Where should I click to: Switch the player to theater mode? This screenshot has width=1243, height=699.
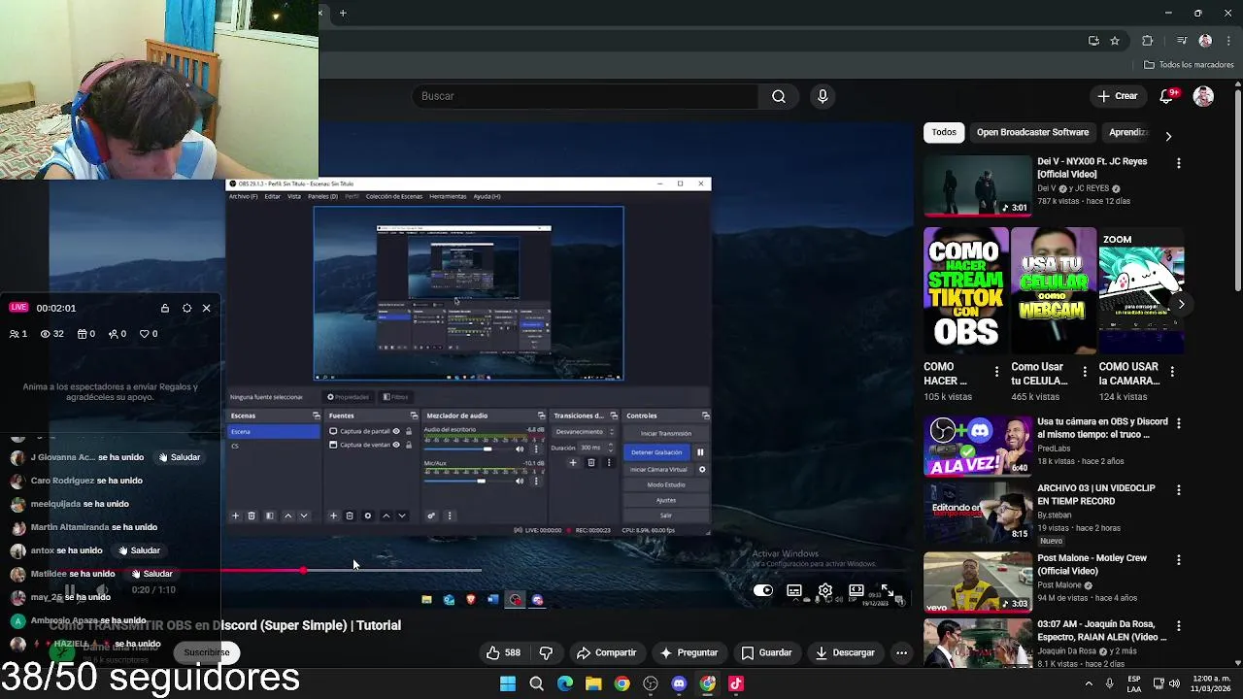pos(857,590)
